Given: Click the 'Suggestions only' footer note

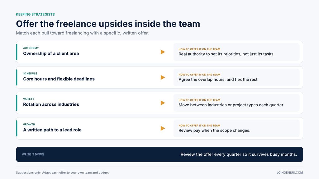Looking at the screenshot, I should pos(62,172).
